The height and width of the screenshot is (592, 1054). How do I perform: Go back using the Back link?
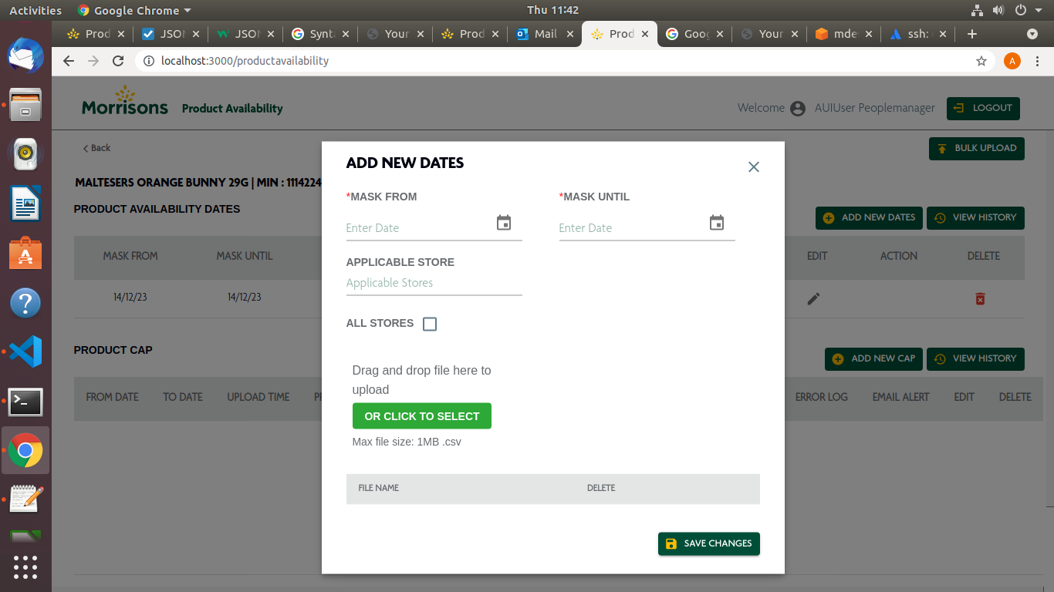click(x=97, y=148)
